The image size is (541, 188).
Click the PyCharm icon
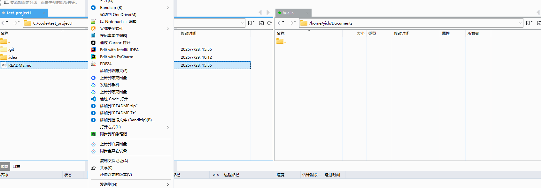pyautogui.click(x=93, y=57)
